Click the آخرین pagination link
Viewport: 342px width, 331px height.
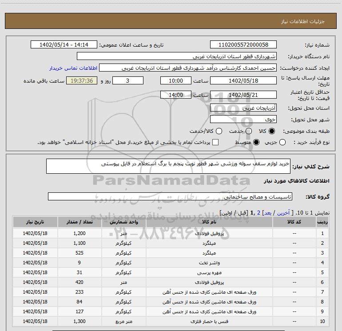283,213
